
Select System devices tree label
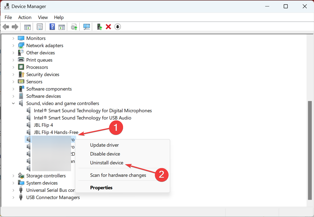click(42, 183)
